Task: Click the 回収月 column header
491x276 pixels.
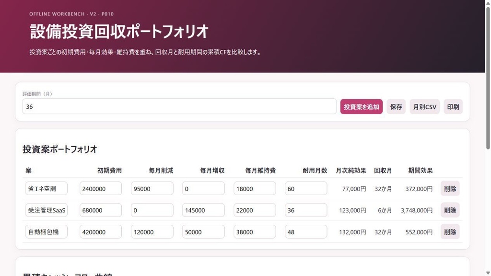Action: (383, 171)
